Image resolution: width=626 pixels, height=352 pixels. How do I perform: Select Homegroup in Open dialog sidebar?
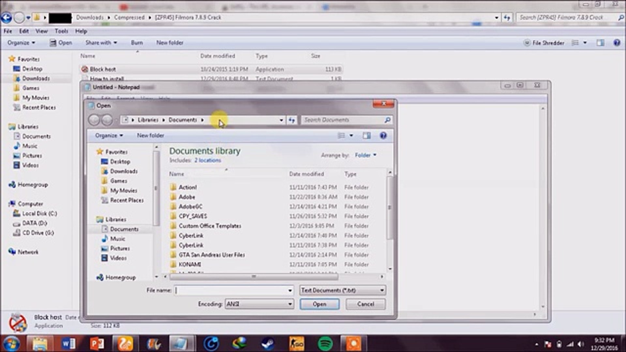(x=120, y=277)
